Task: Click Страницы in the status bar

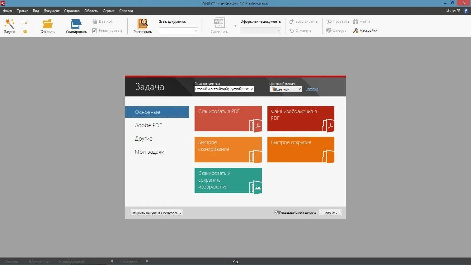Action: click(12, 262)
